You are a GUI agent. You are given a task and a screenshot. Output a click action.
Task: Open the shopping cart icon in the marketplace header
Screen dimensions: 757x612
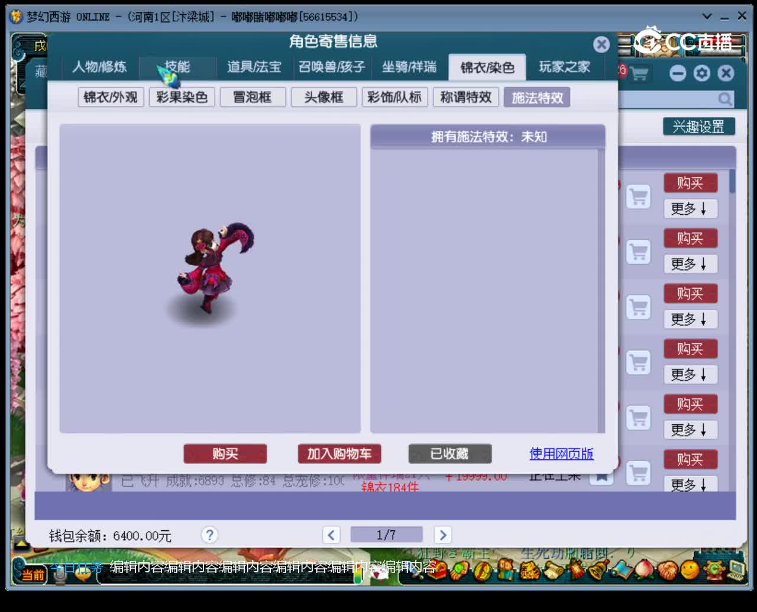[x=639, y=73]
